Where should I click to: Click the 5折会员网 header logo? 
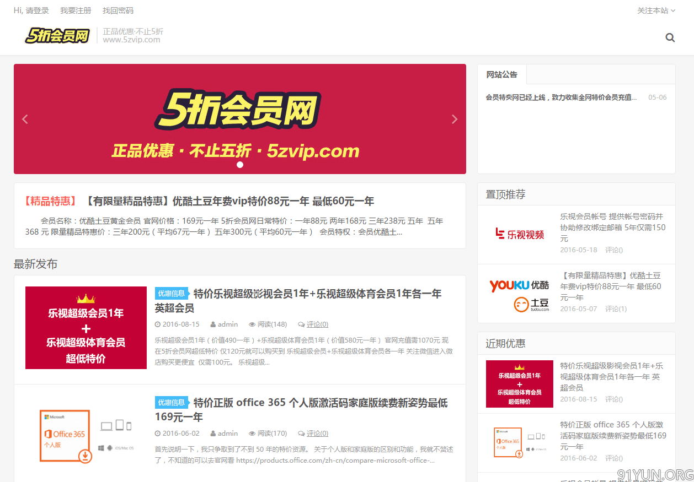click(x=57, y=36)
